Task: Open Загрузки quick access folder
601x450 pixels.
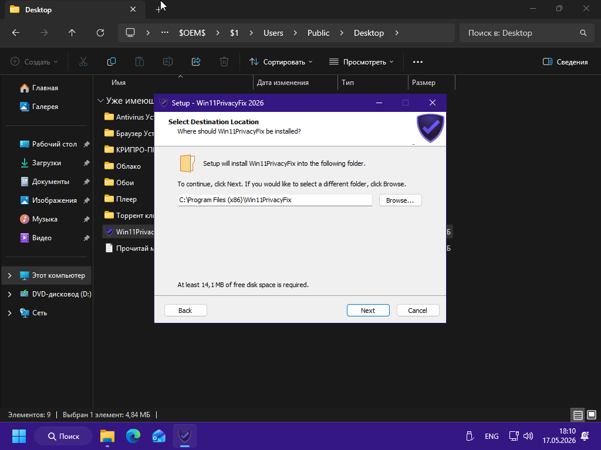Action: pyautogui.click(x=48, y=163)
